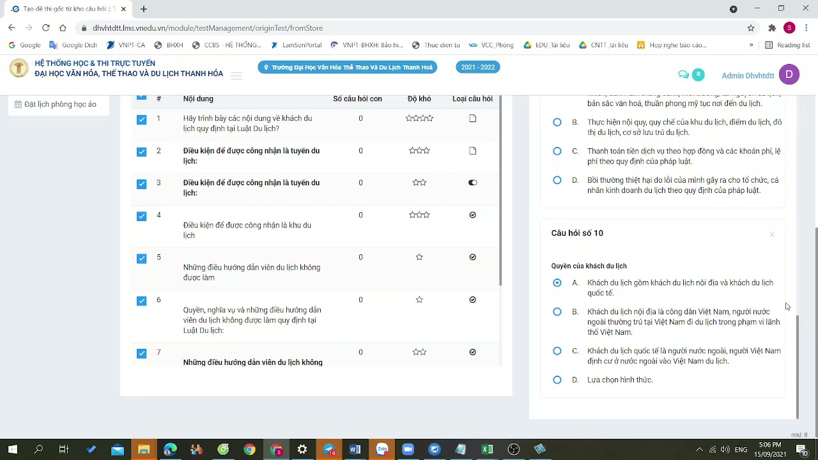Open the Google Dịch bookmark
Image resolution: width=818 pixels, height=460 pixels.
pos(73,45)
